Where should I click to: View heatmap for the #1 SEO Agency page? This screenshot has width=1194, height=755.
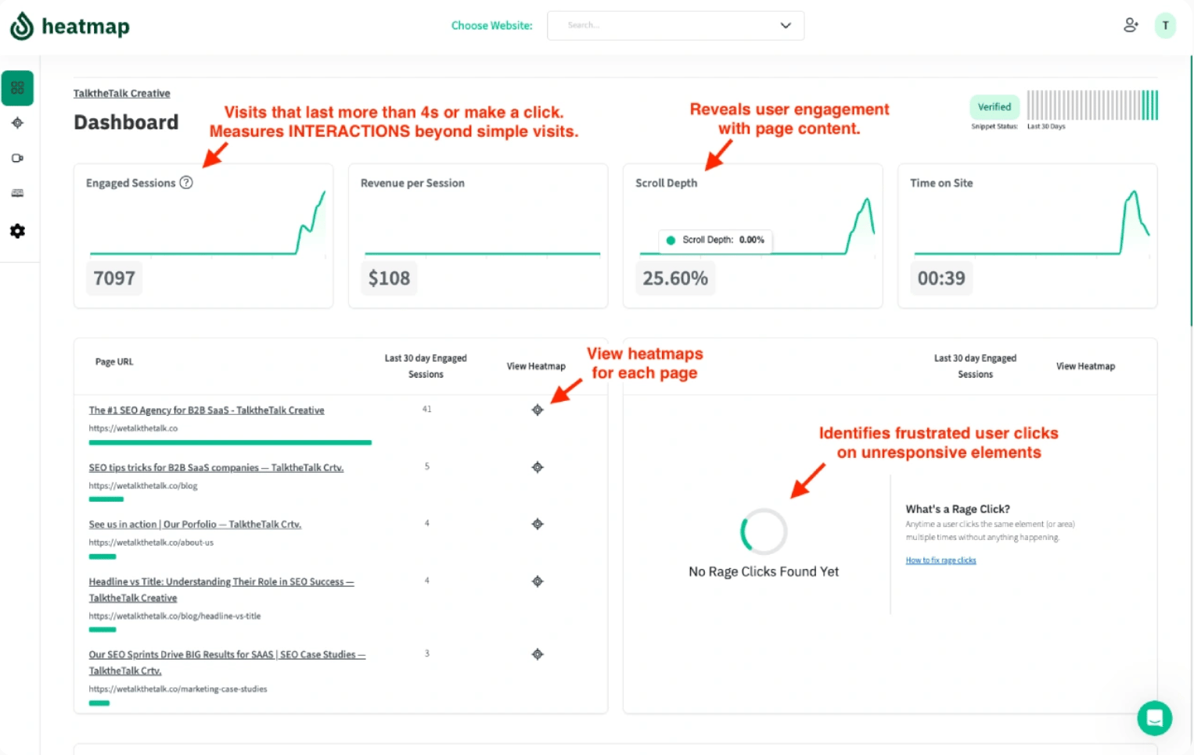click(538, 410)
